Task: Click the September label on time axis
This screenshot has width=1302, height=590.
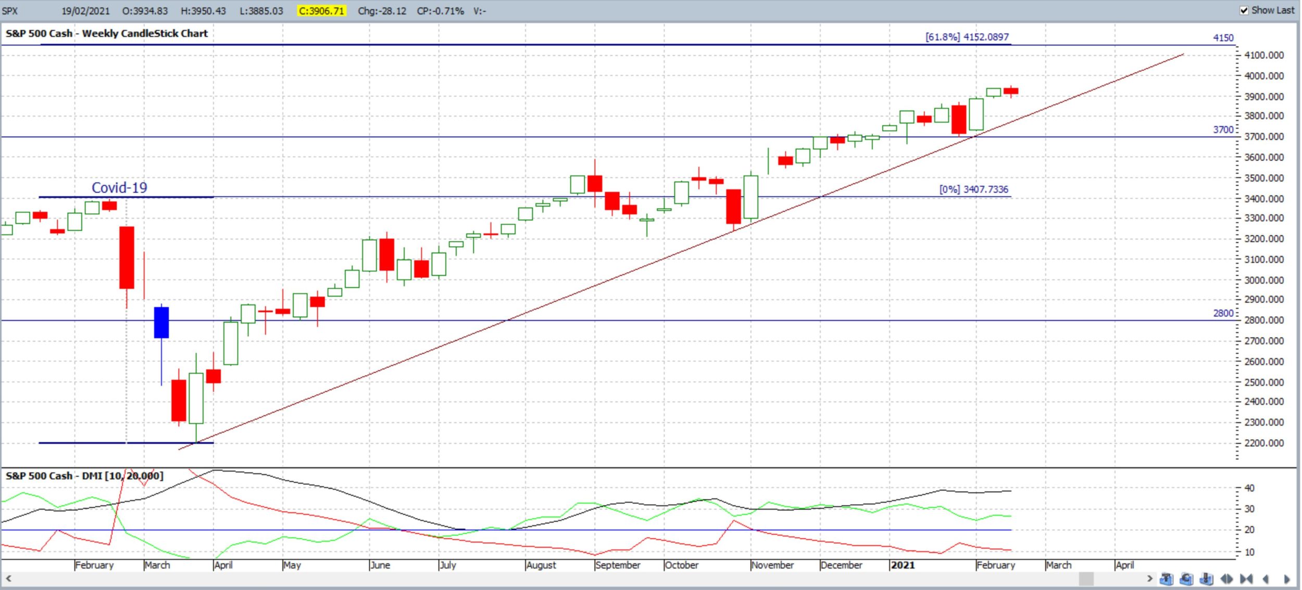Action: [618, 565]
